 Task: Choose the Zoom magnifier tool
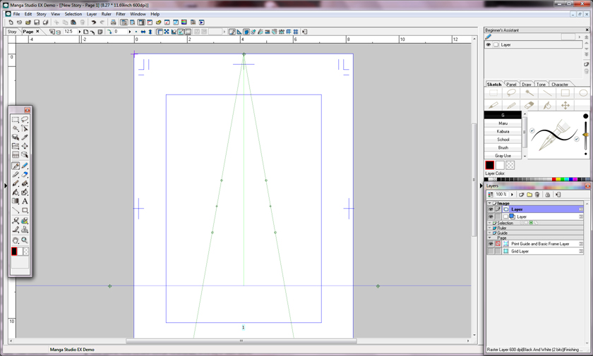tap(25, 240)
